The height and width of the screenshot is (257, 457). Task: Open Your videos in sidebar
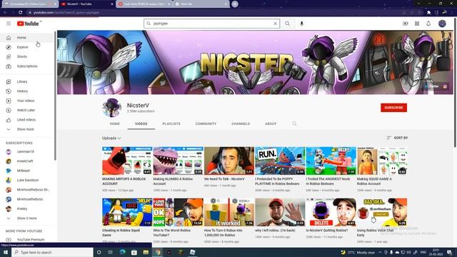pyautogui.click(x=27, y=101)
